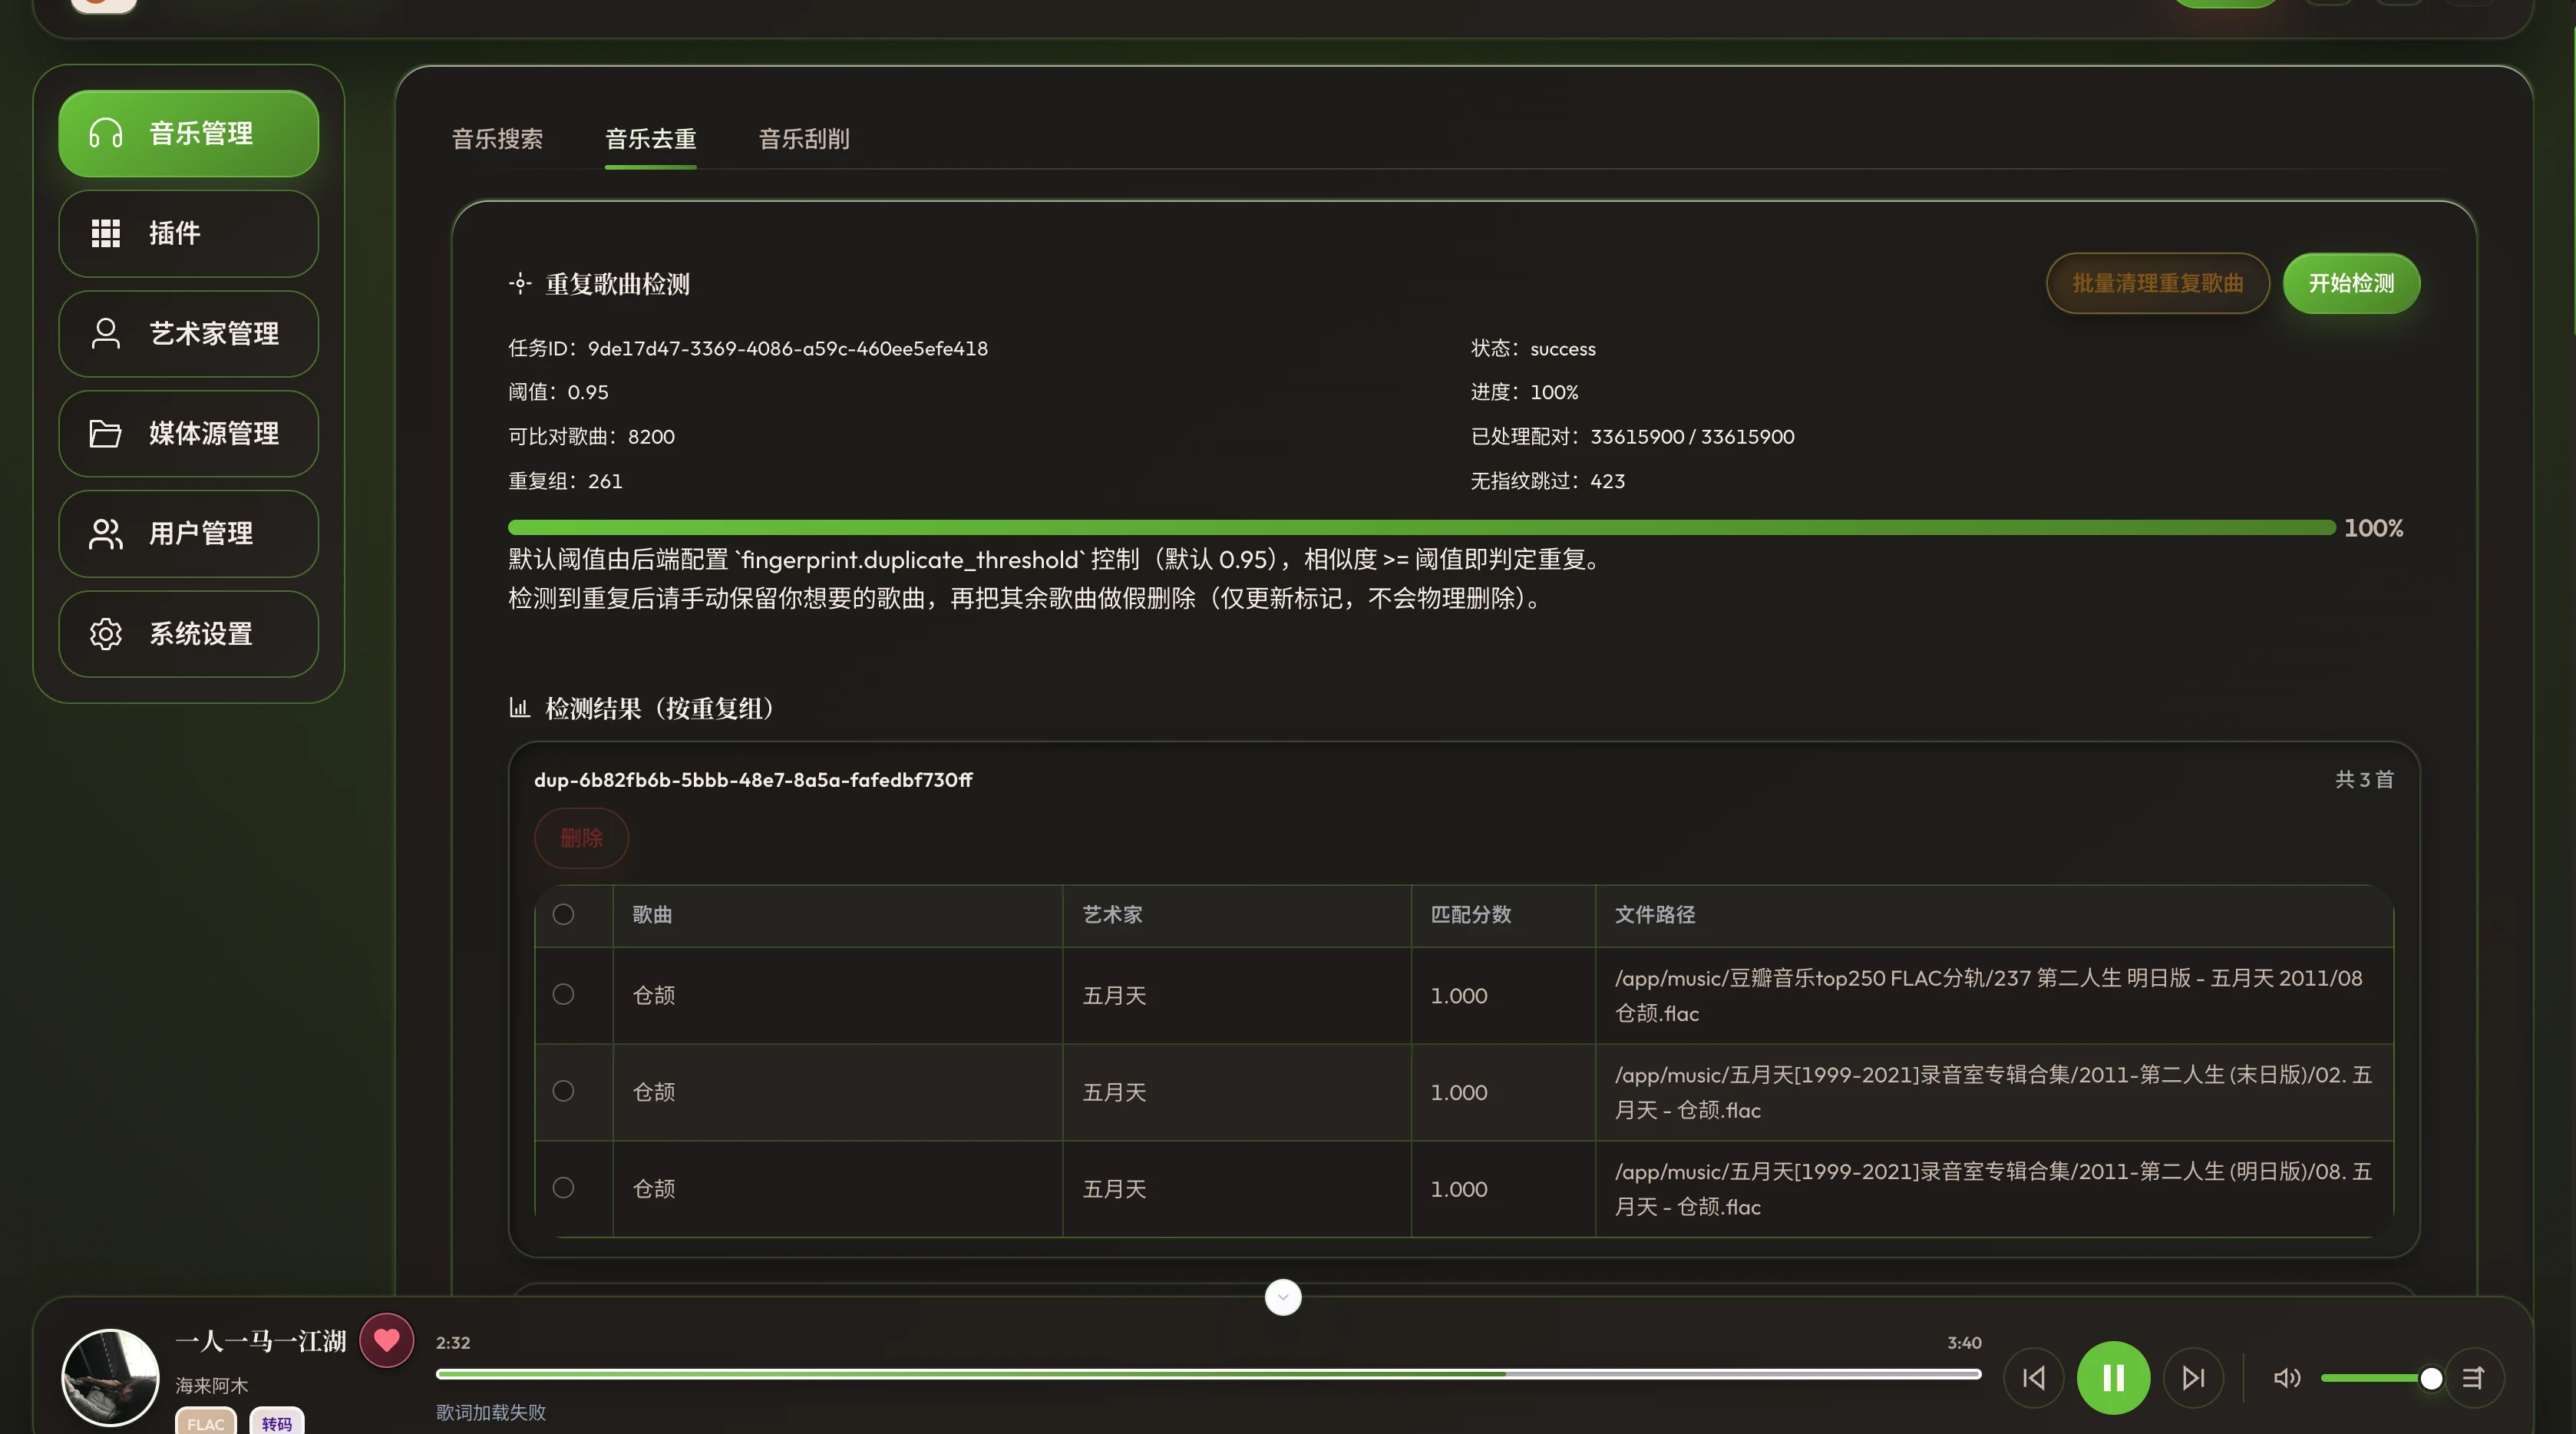Open 媒体源管理 folder in sidebar
This screenshot has height=1434, width=2576.
(x=106, y=433)
